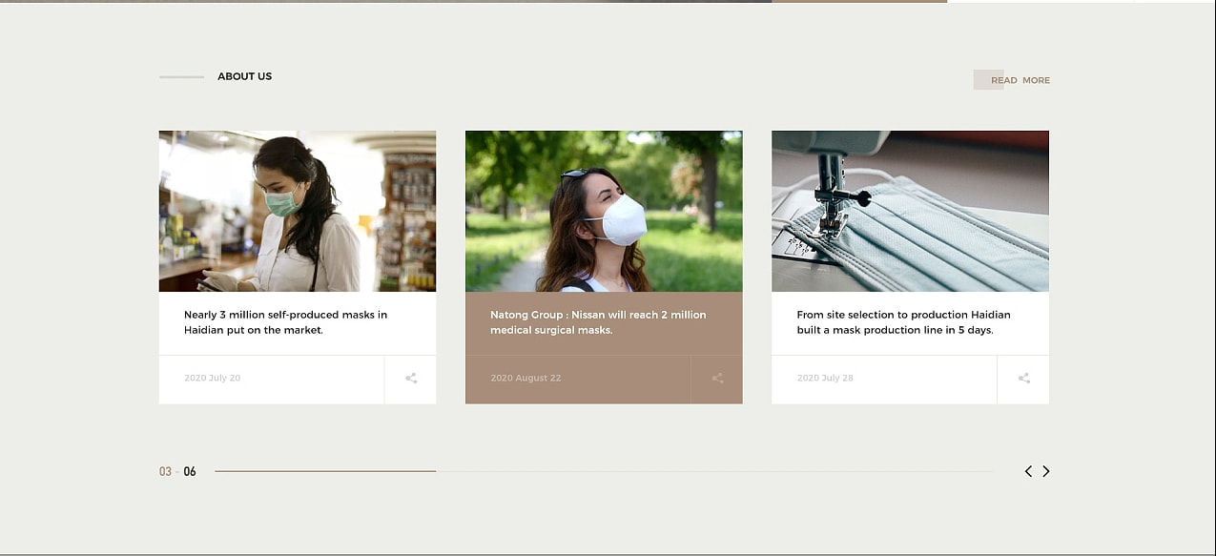
Task: Click the carousel progress bar
Action: click(604, 471)
